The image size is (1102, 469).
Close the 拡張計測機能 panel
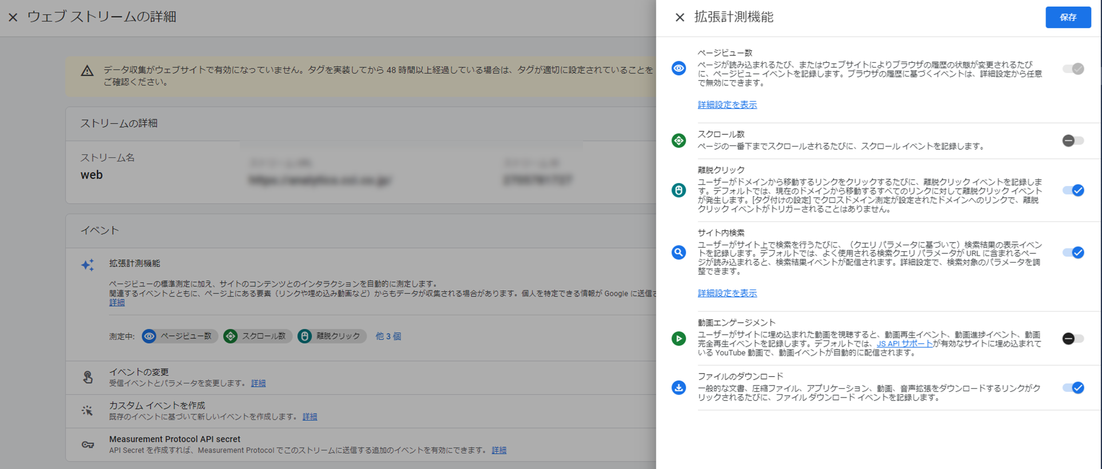tap(680, 17)
